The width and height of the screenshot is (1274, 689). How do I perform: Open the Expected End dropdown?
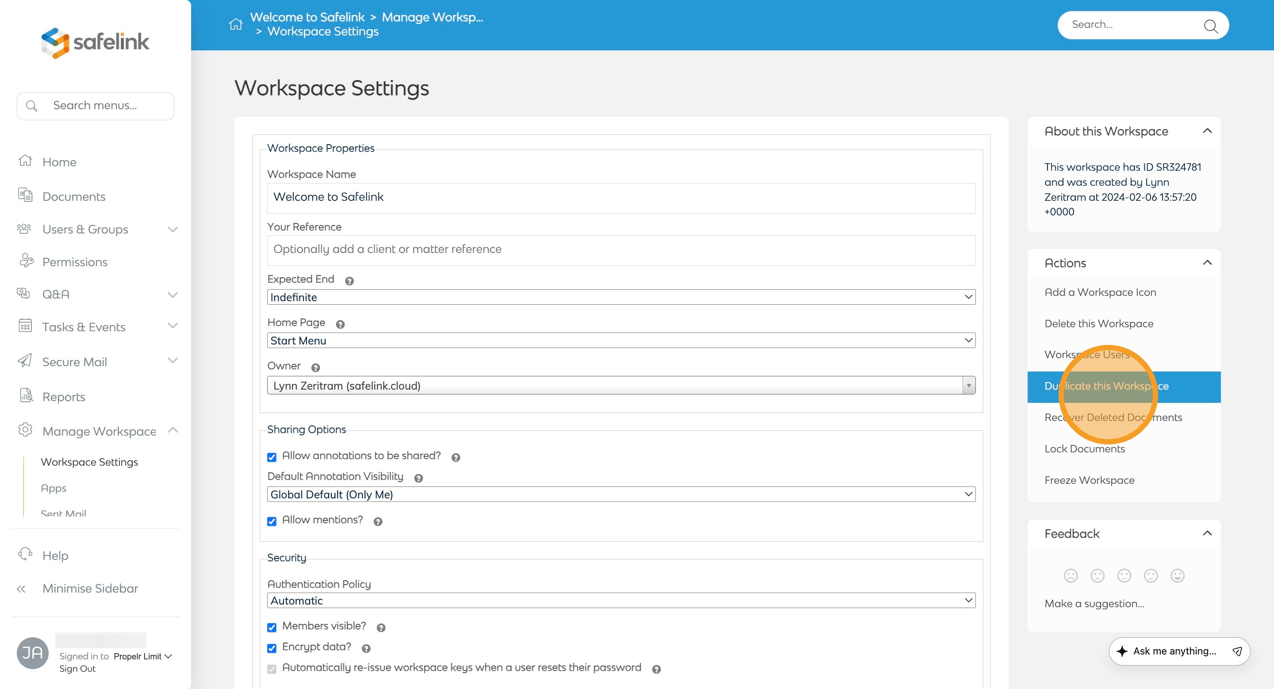[x=621, y=297]
